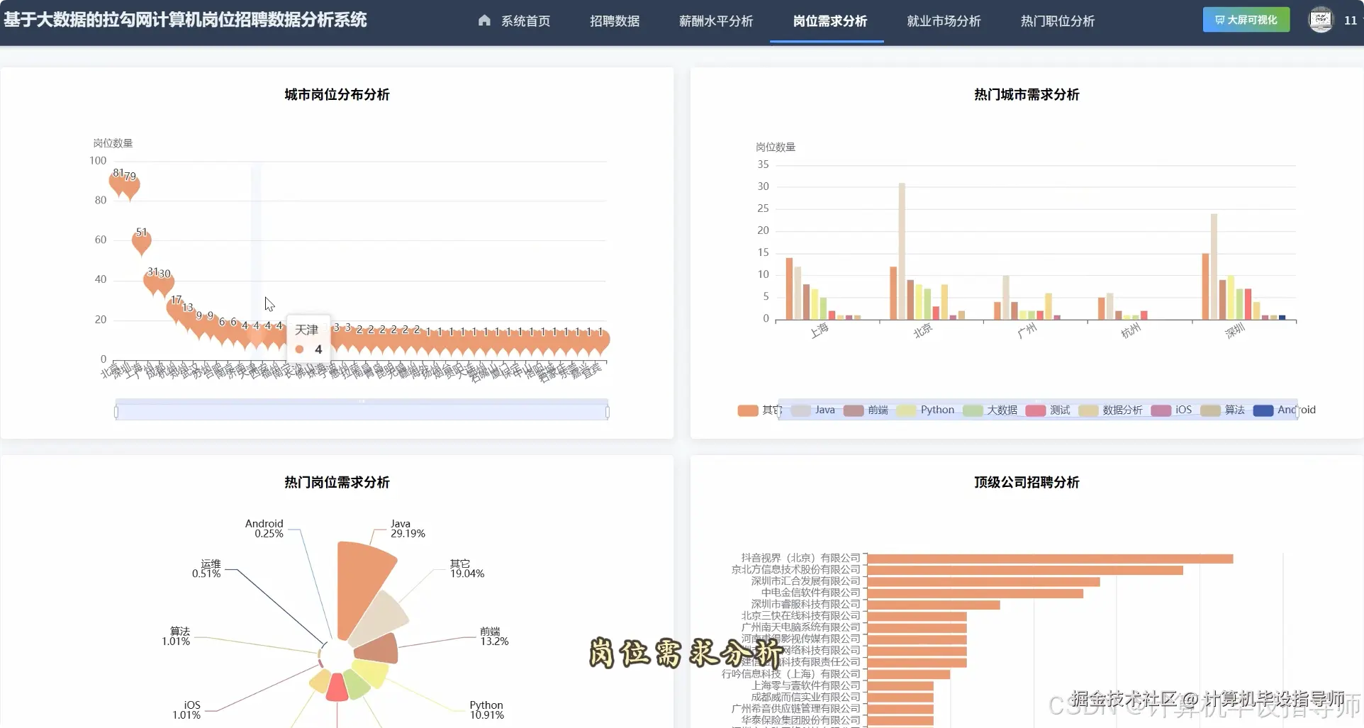This screenshot has width=1364, height=728.
Task: Click the 运维 0.51% pie label
Action: pyautogui.click(x=206, y=569)
